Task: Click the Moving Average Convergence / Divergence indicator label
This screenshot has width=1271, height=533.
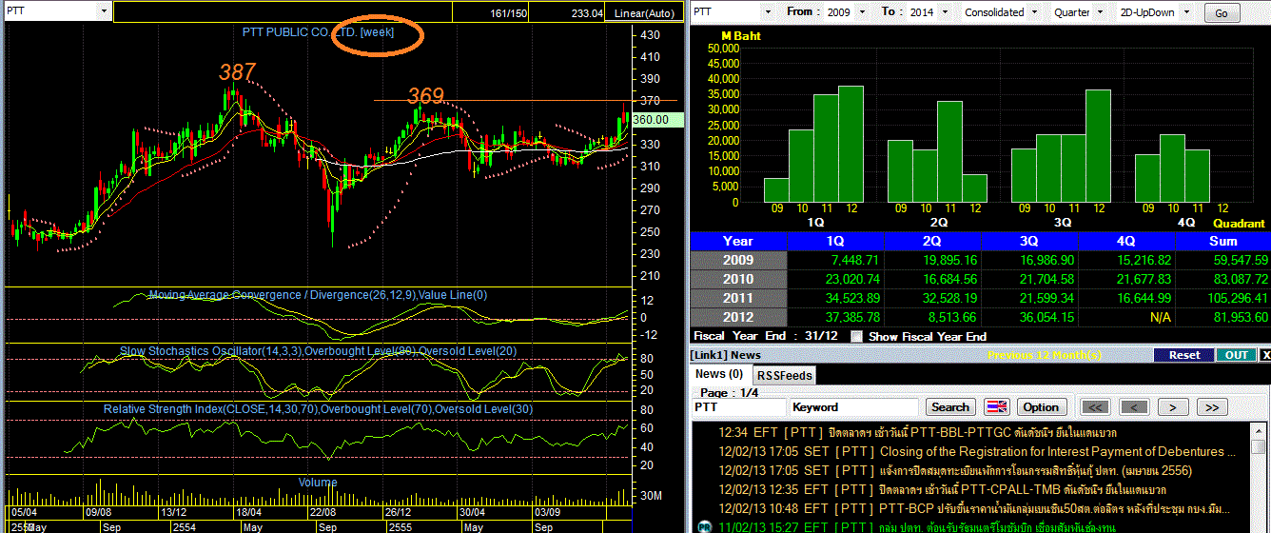Action: (x=318, y=295)
